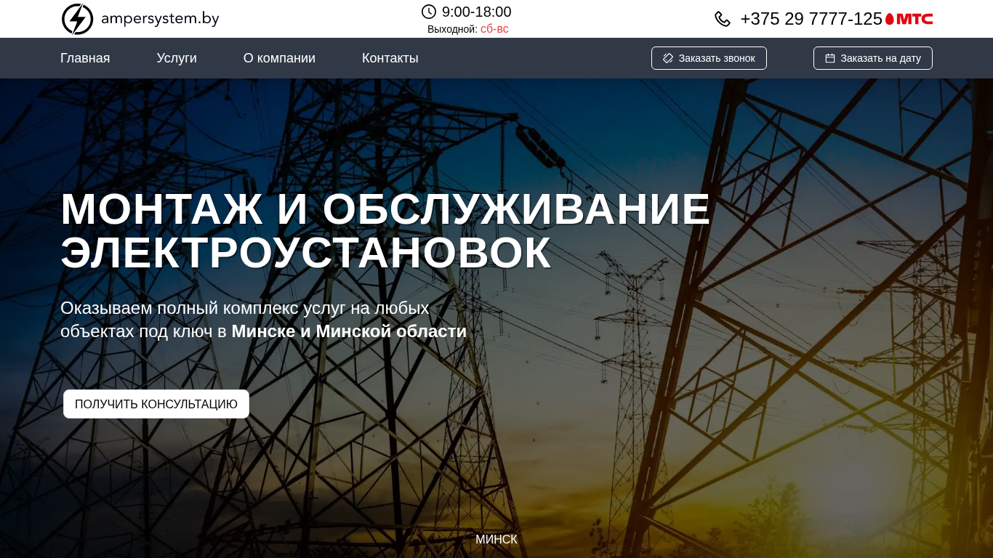Viewport: 993px width, 558px height.
Task: Click the ampersystem.by site name
Action: [x=160, y=19]
